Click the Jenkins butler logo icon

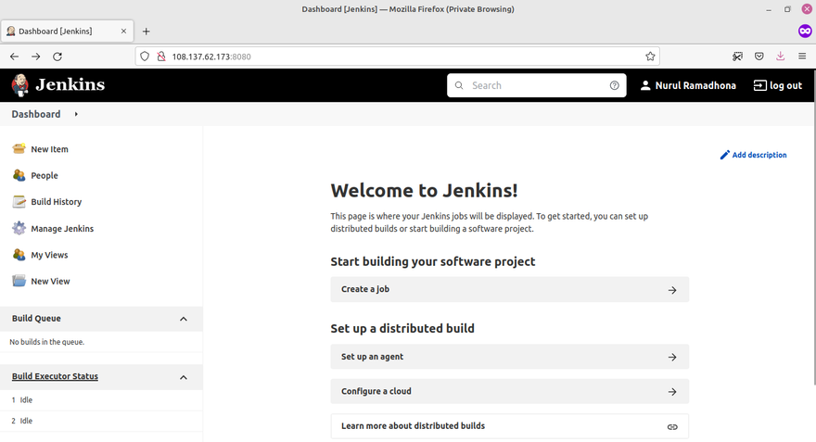click(20, 85)
